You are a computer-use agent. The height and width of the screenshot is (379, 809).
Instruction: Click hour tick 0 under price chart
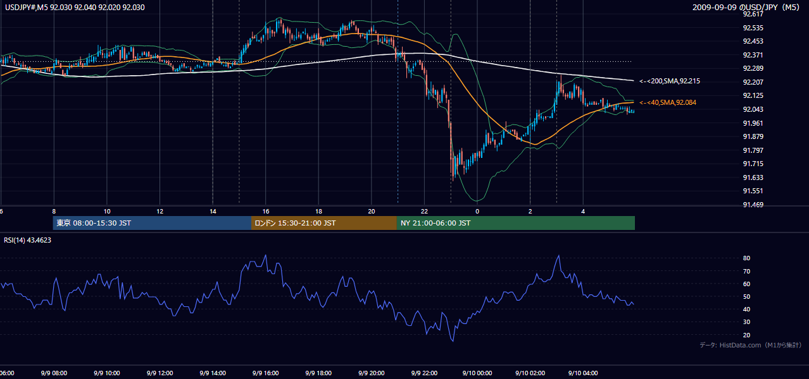coord(477,211)
